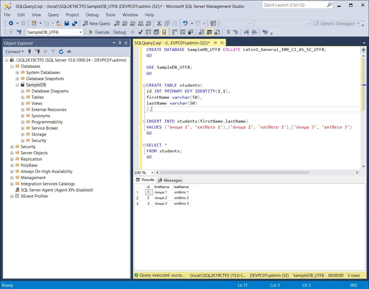Screen dimensions: 369x289
Task: Click the Change Connection icon
Action: 19,32
